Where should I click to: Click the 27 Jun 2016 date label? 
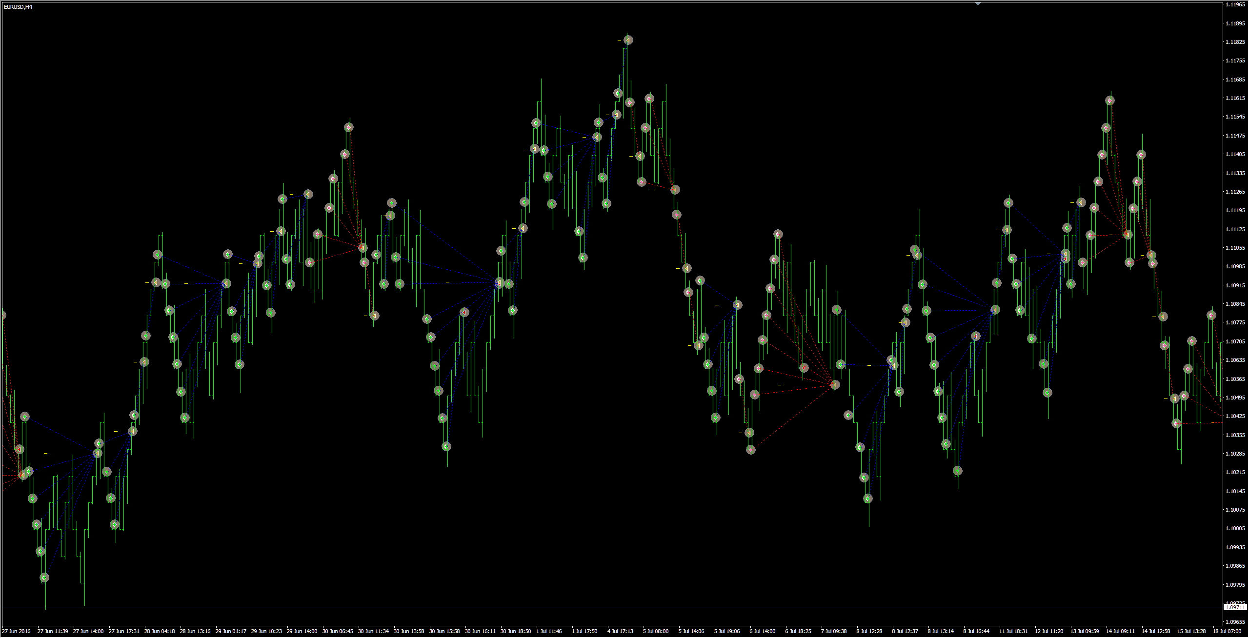pyautogui.click(x=16, y=631)
